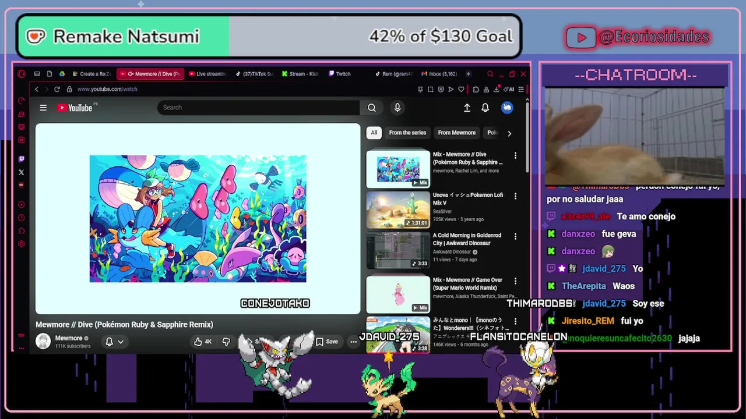Open options for A Cold Morning video
This screenshot has height=419, width=746.
tap(515, 237)
